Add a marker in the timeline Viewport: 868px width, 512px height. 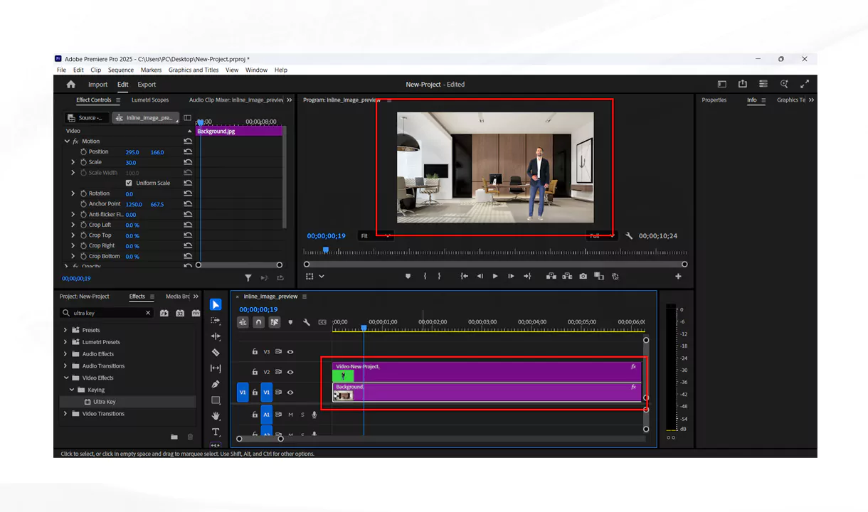pos(290,322)
